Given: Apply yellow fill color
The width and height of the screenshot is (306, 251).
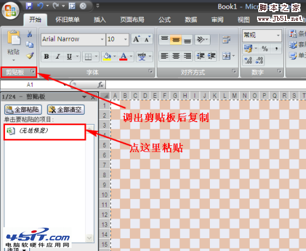Looking at the screenshot, I should [107, 56].
